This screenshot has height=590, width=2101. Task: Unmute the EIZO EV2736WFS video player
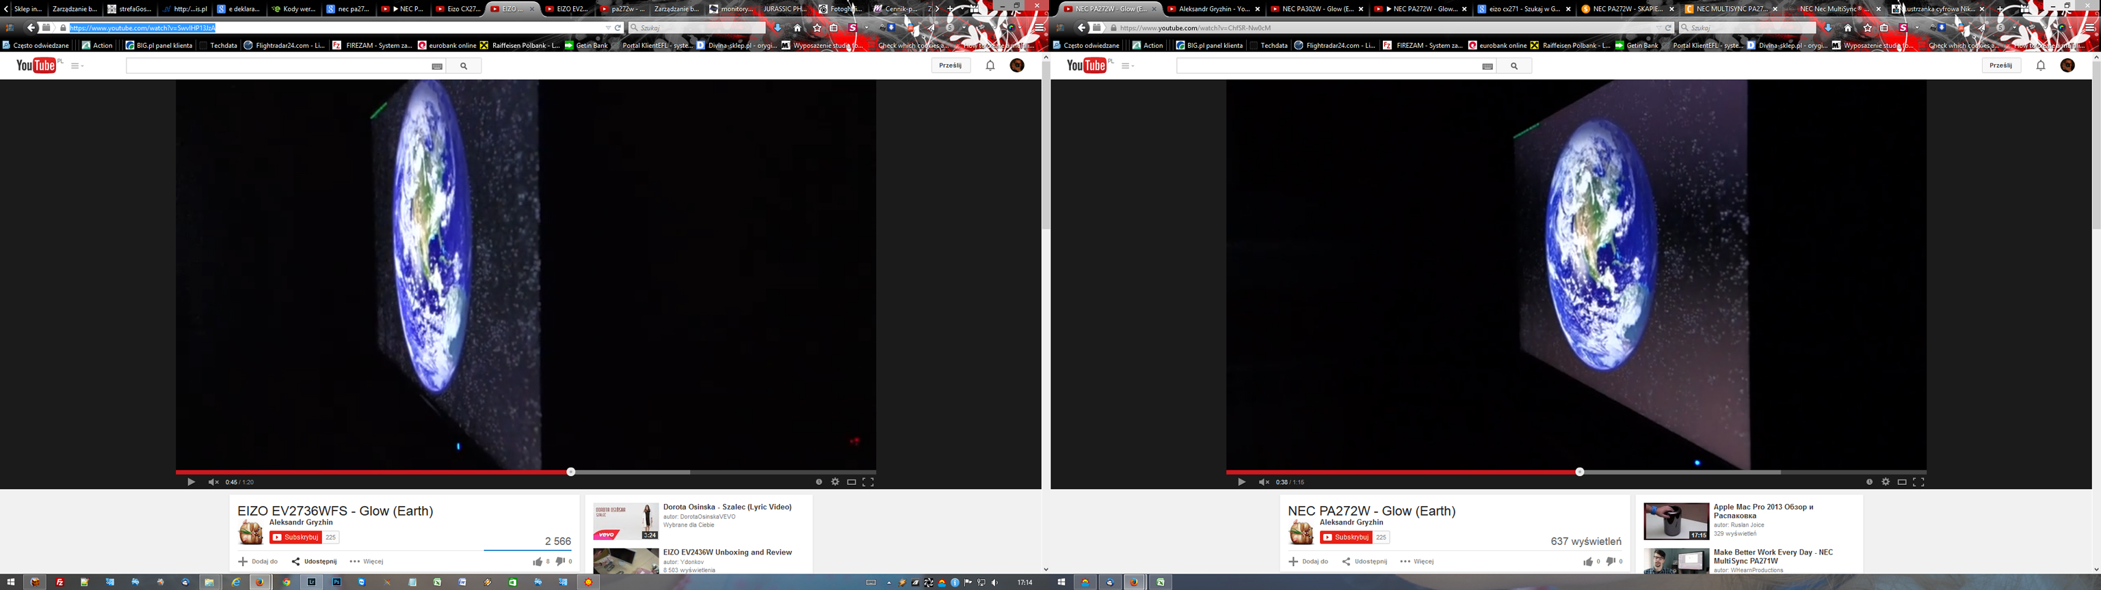(213, 481)
